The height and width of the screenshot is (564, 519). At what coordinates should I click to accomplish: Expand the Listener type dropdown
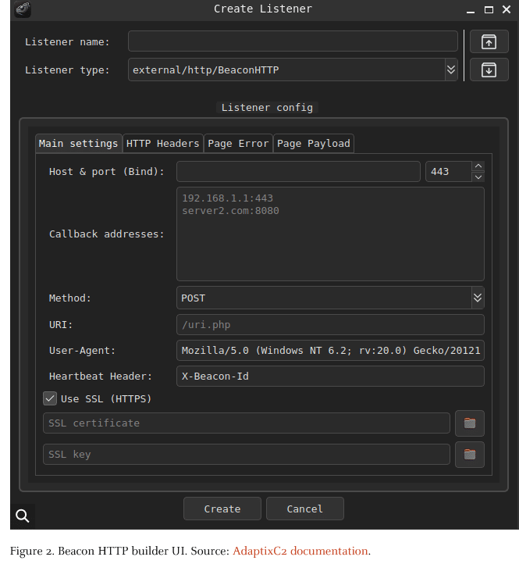[x=450, y=70]
